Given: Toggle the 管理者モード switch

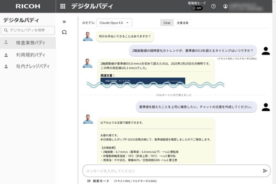Looking at the screenshot, I should pos(197,8).
